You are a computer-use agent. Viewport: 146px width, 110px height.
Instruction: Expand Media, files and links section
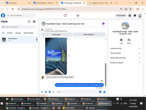(125, 58)
